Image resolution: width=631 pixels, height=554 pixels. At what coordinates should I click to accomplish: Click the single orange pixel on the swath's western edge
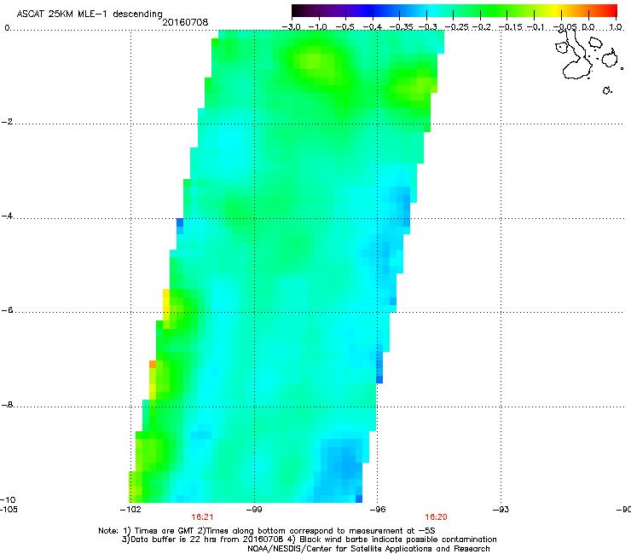coord(153,364)
